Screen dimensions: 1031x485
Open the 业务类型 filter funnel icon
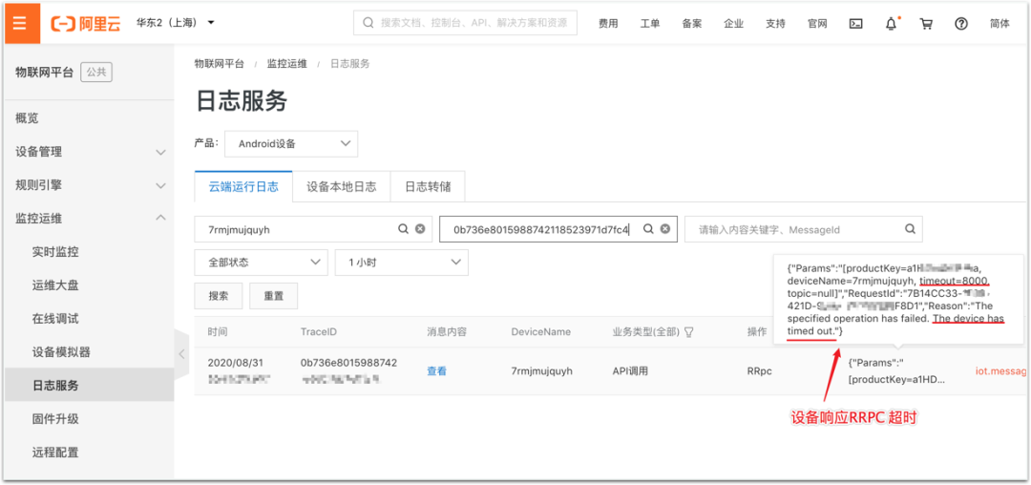pyautogui.click(x=689, y=332)
